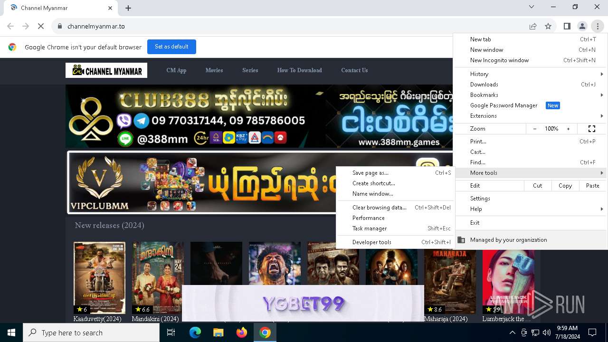Click Copy in the Edit row
This screenshot has width=608, height=342.
[565, 186]
